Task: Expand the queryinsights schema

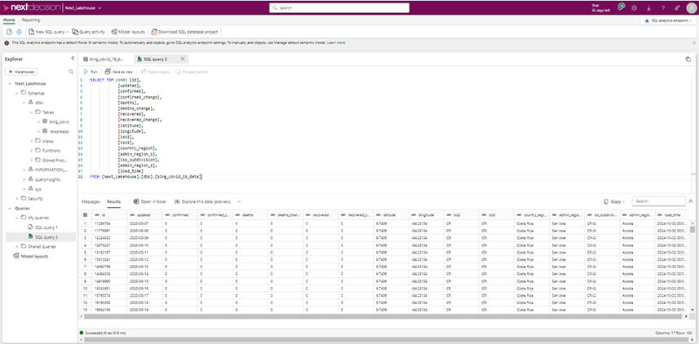Action: [24, 179]
